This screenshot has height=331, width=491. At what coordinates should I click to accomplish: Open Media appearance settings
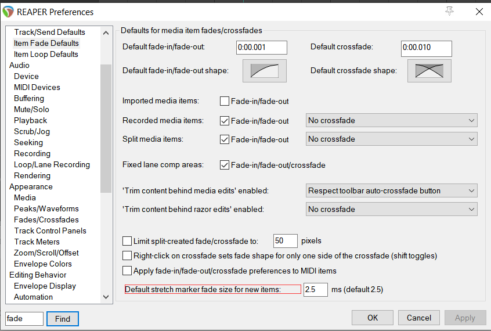tap(25, 197)
